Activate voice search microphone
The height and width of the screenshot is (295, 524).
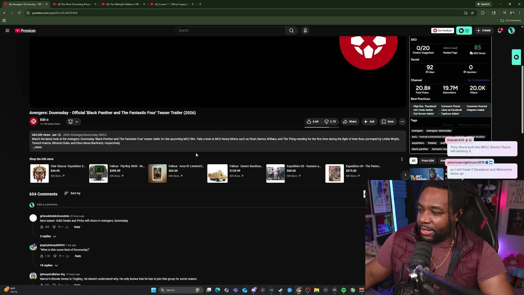[x=305, y=30]
